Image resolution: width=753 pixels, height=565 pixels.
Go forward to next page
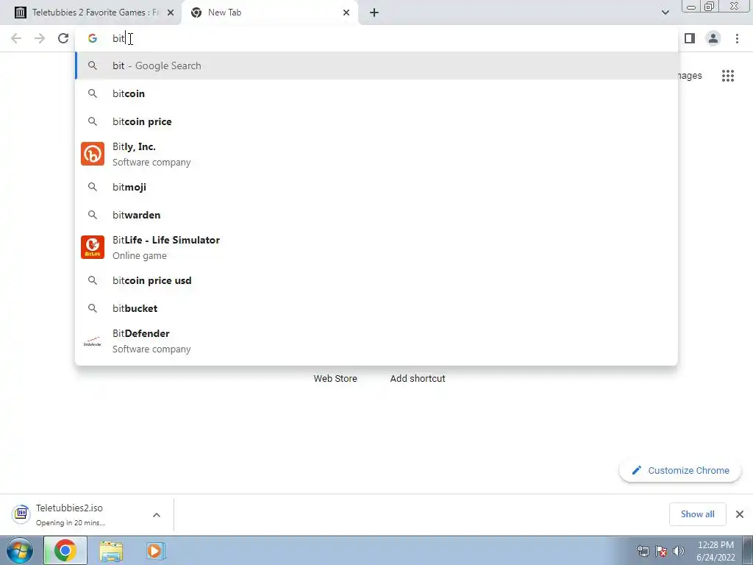(40, 38)
